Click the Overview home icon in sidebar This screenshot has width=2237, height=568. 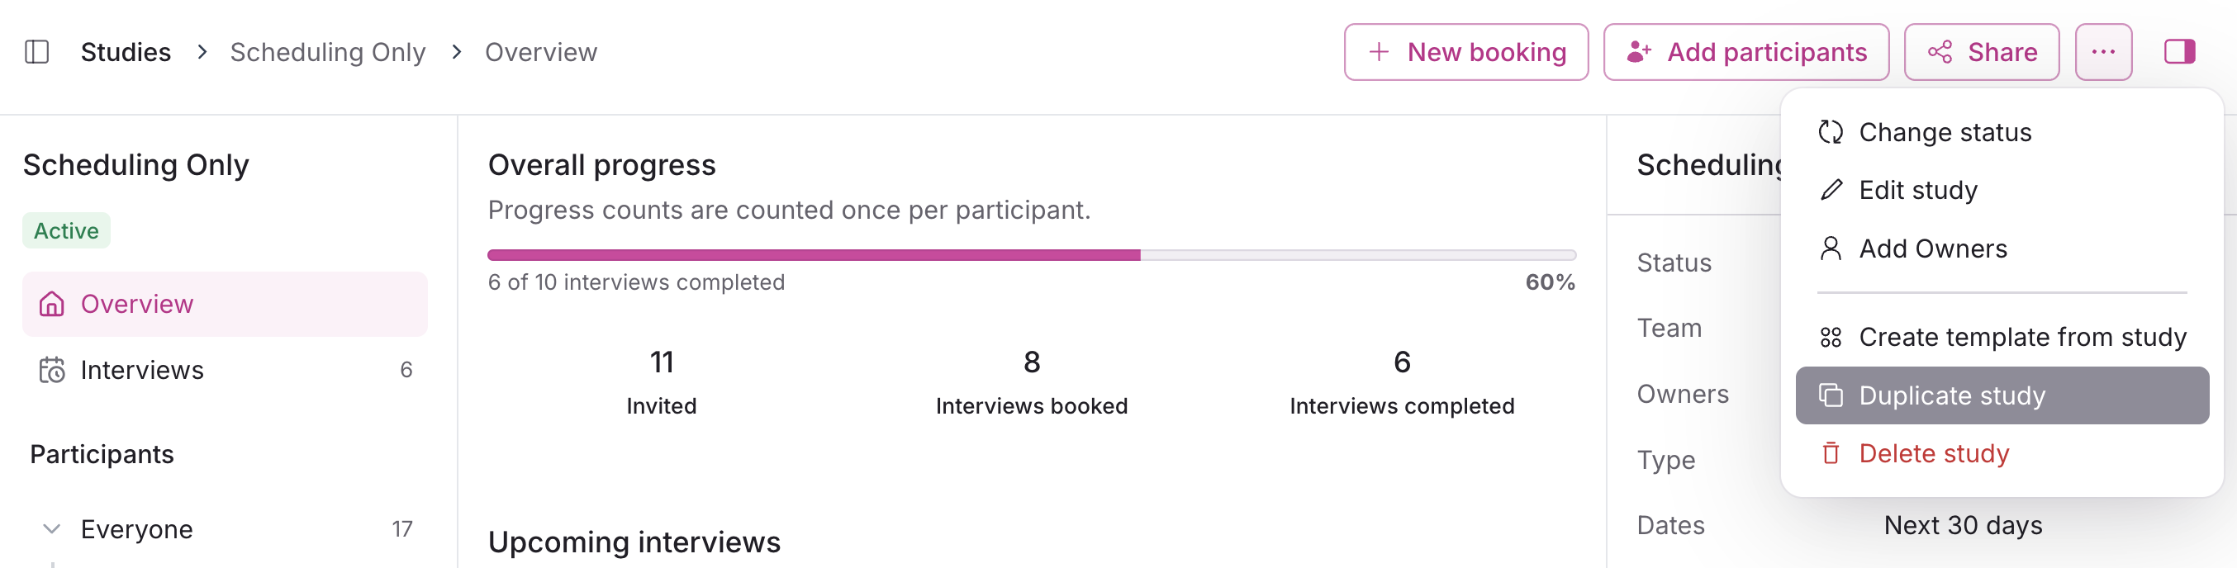click(52, 304)
